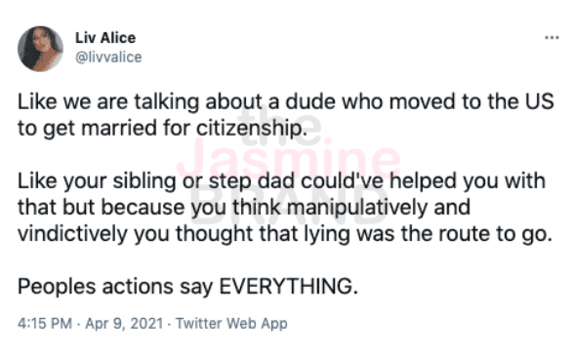Click the word EVERYTHING in the tweet
Screen dimensions: 574x352
(x=289, y=287)
